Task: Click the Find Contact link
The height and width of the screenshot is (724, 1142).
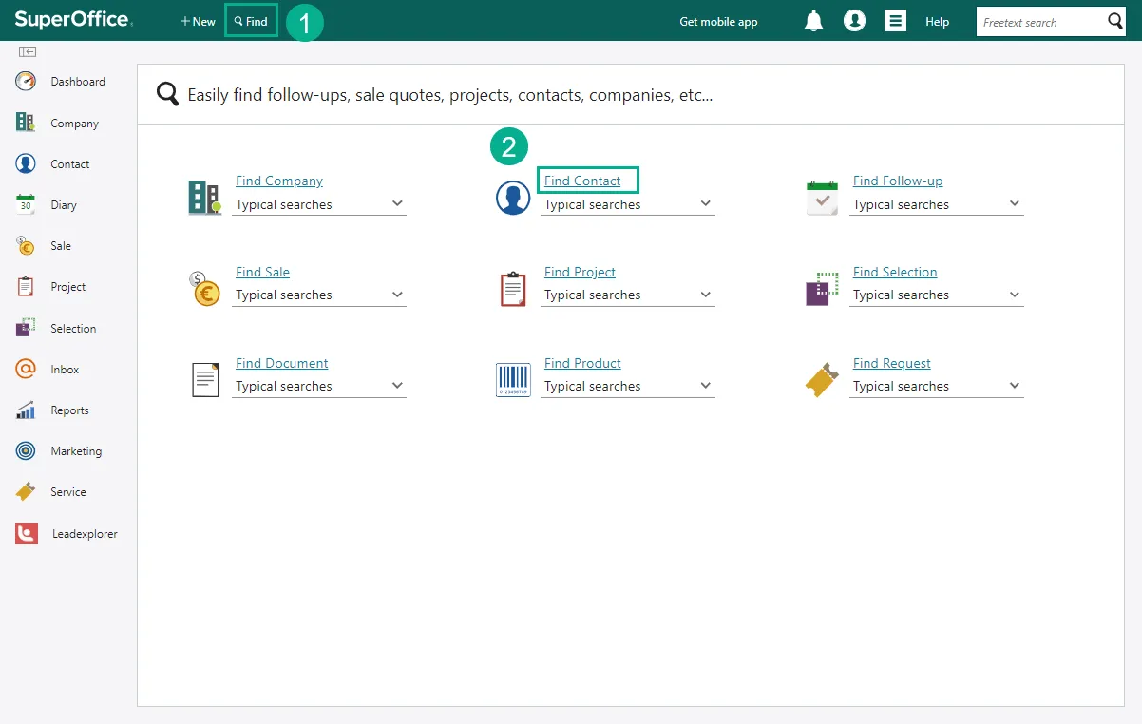Action: pos(582,181)
